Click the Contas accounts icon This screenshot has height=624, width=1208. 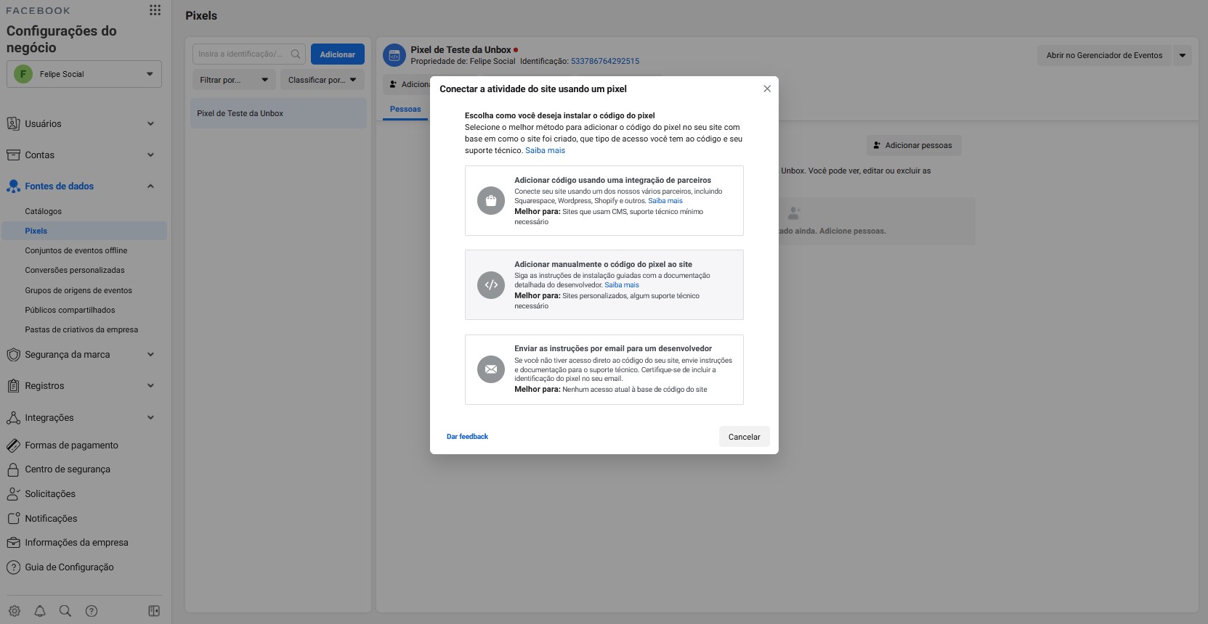tap(13, 155)
